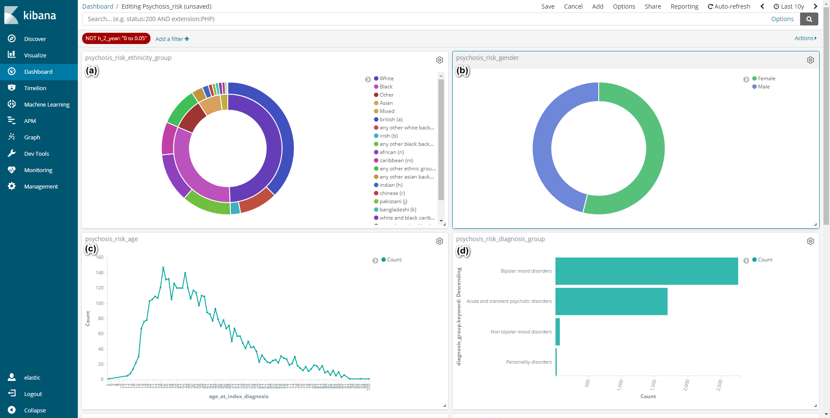The width and height of the screenshot is (830, 418).
Task: Toggle the NOT h_2_year filter pill
Action: [116, 38]
